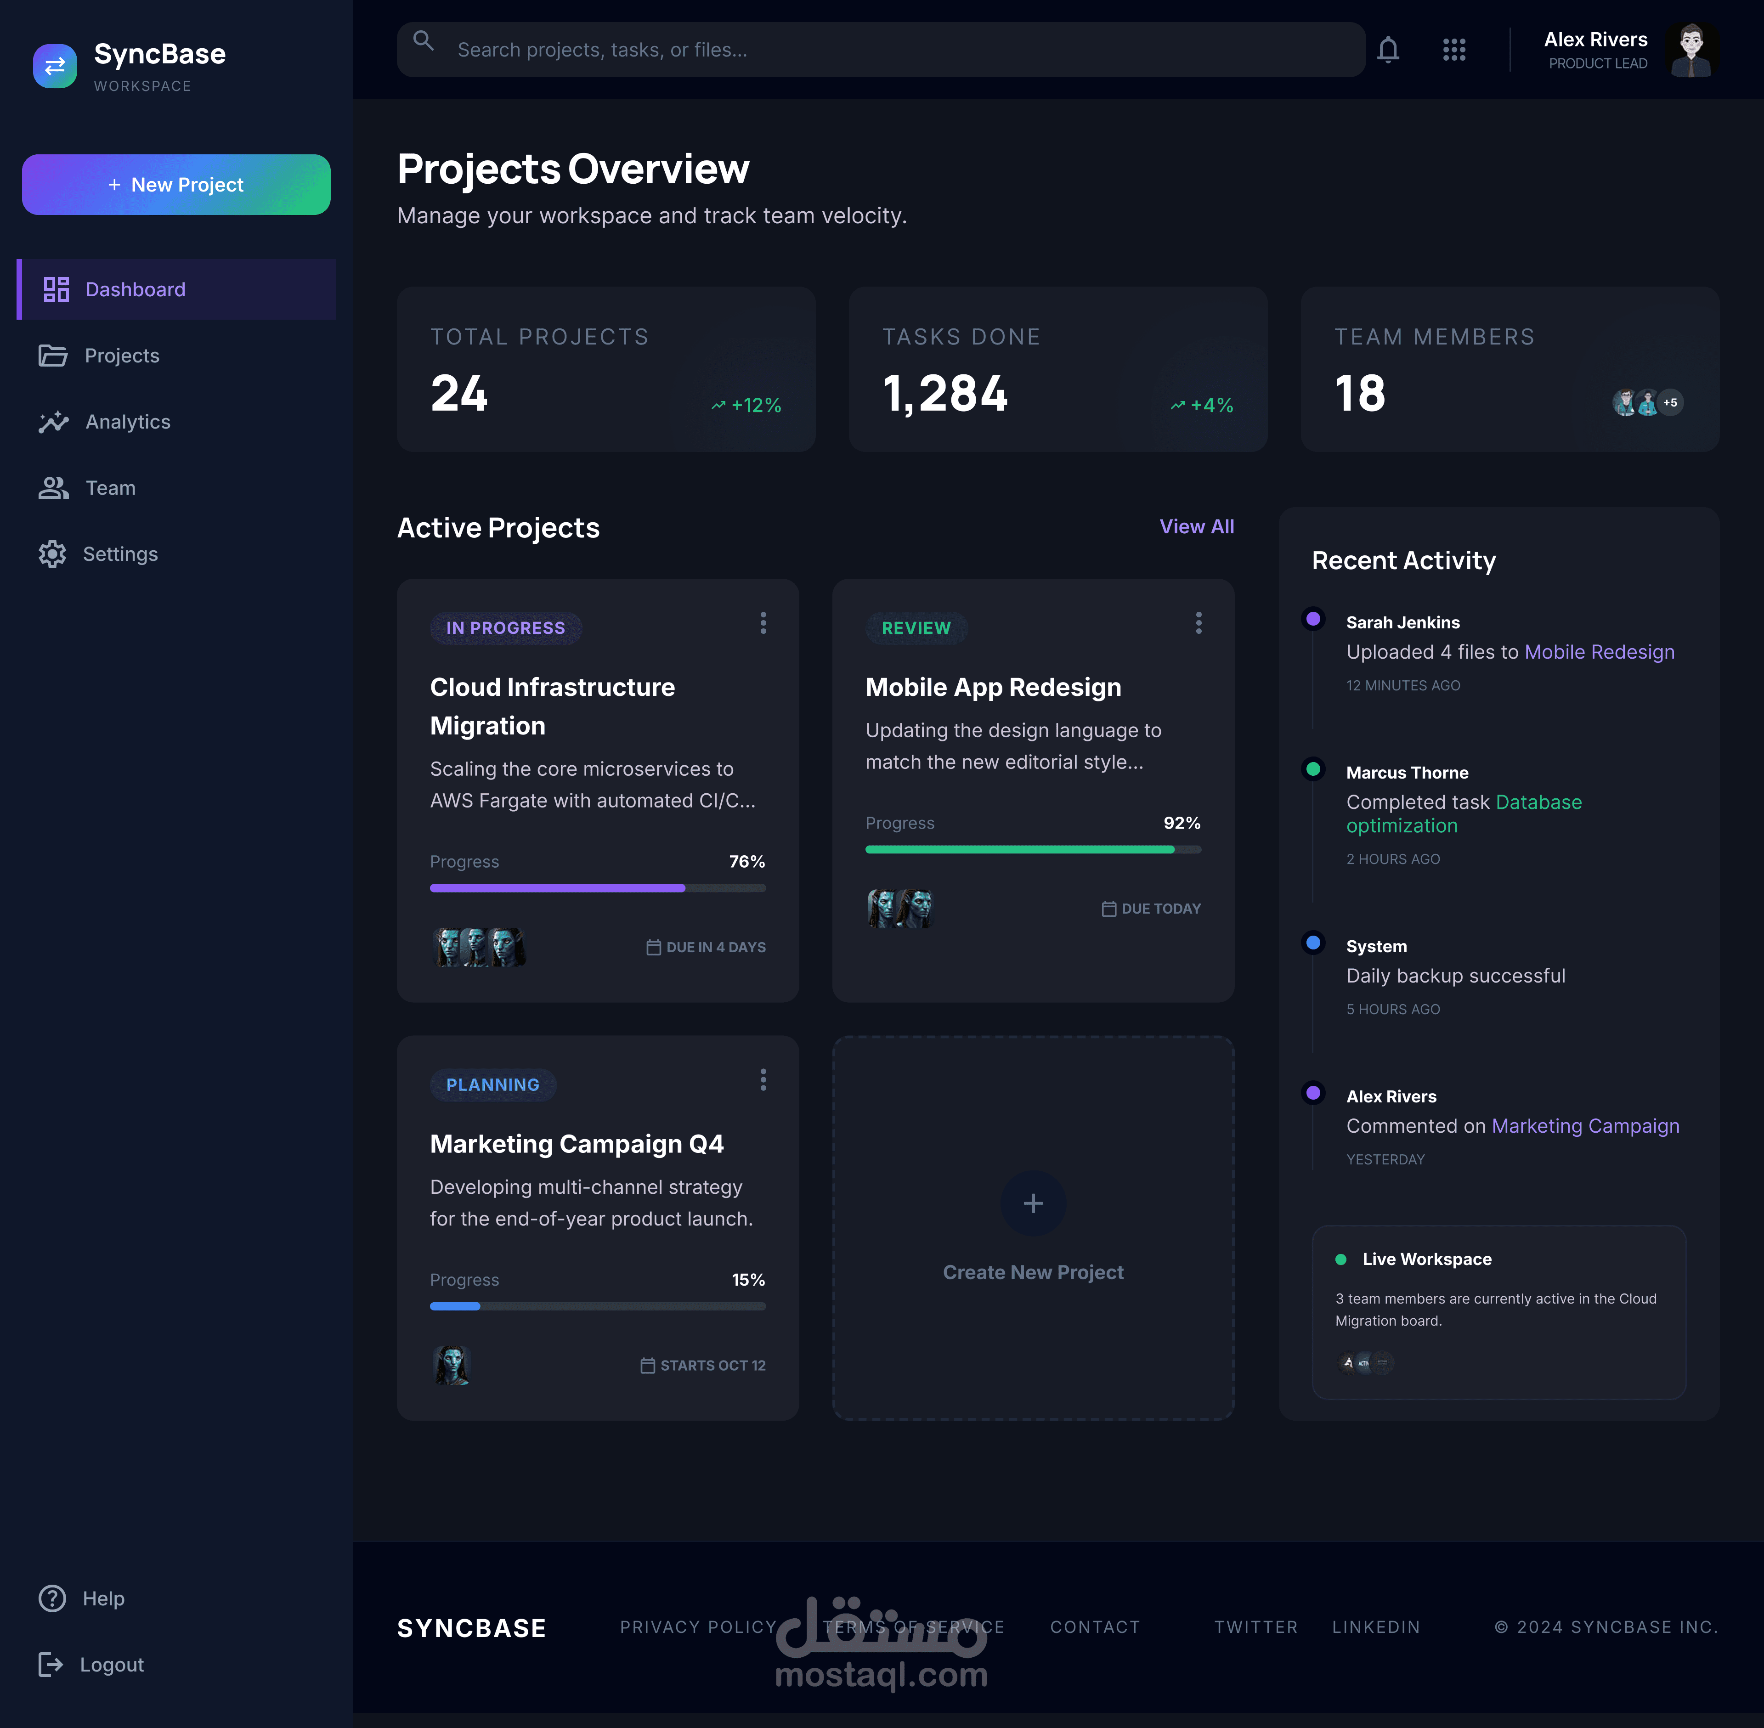The image size is (1764, 1728).
Task: Open the Privacy Policy footer link
Action: click(697, 1626)
